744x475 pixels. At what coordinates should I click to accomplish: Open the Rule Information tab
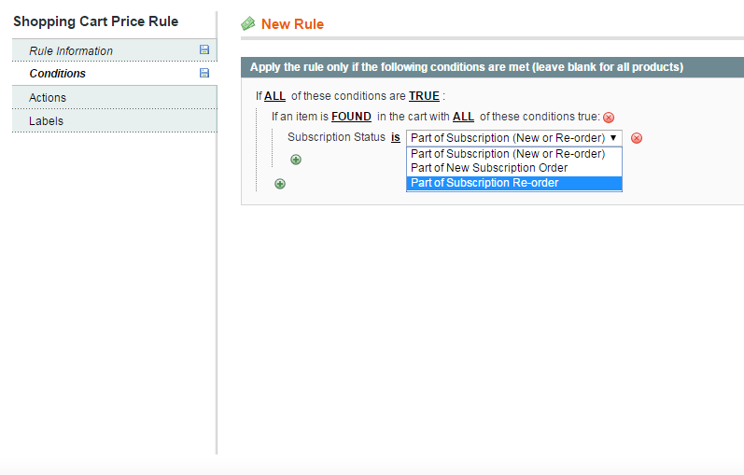click(114, 50)
